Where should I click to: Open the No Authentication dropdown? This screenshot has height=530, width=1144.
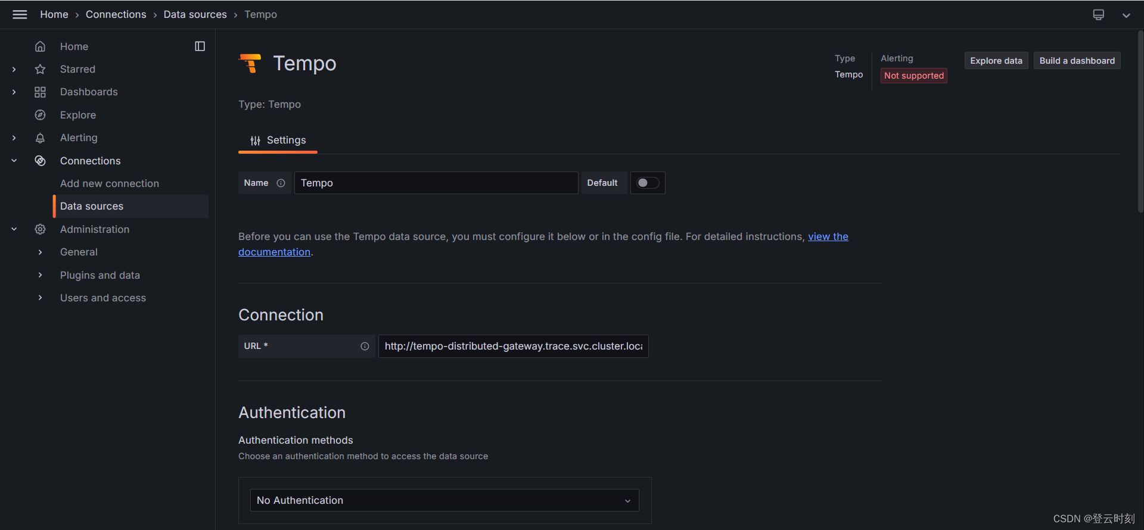[444, 500]
